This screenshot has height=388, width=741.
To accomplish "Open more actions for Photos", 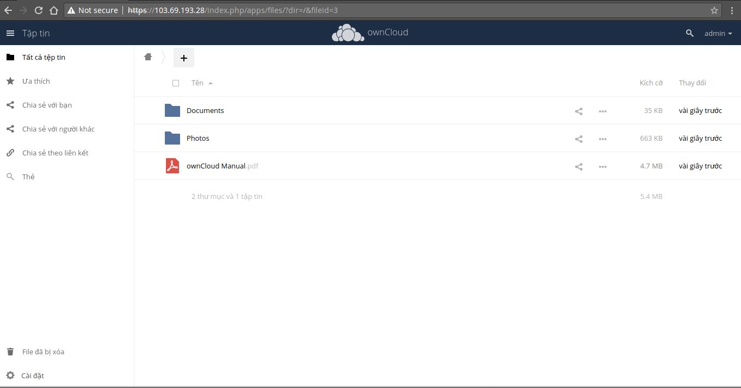I will click(603, 139).
